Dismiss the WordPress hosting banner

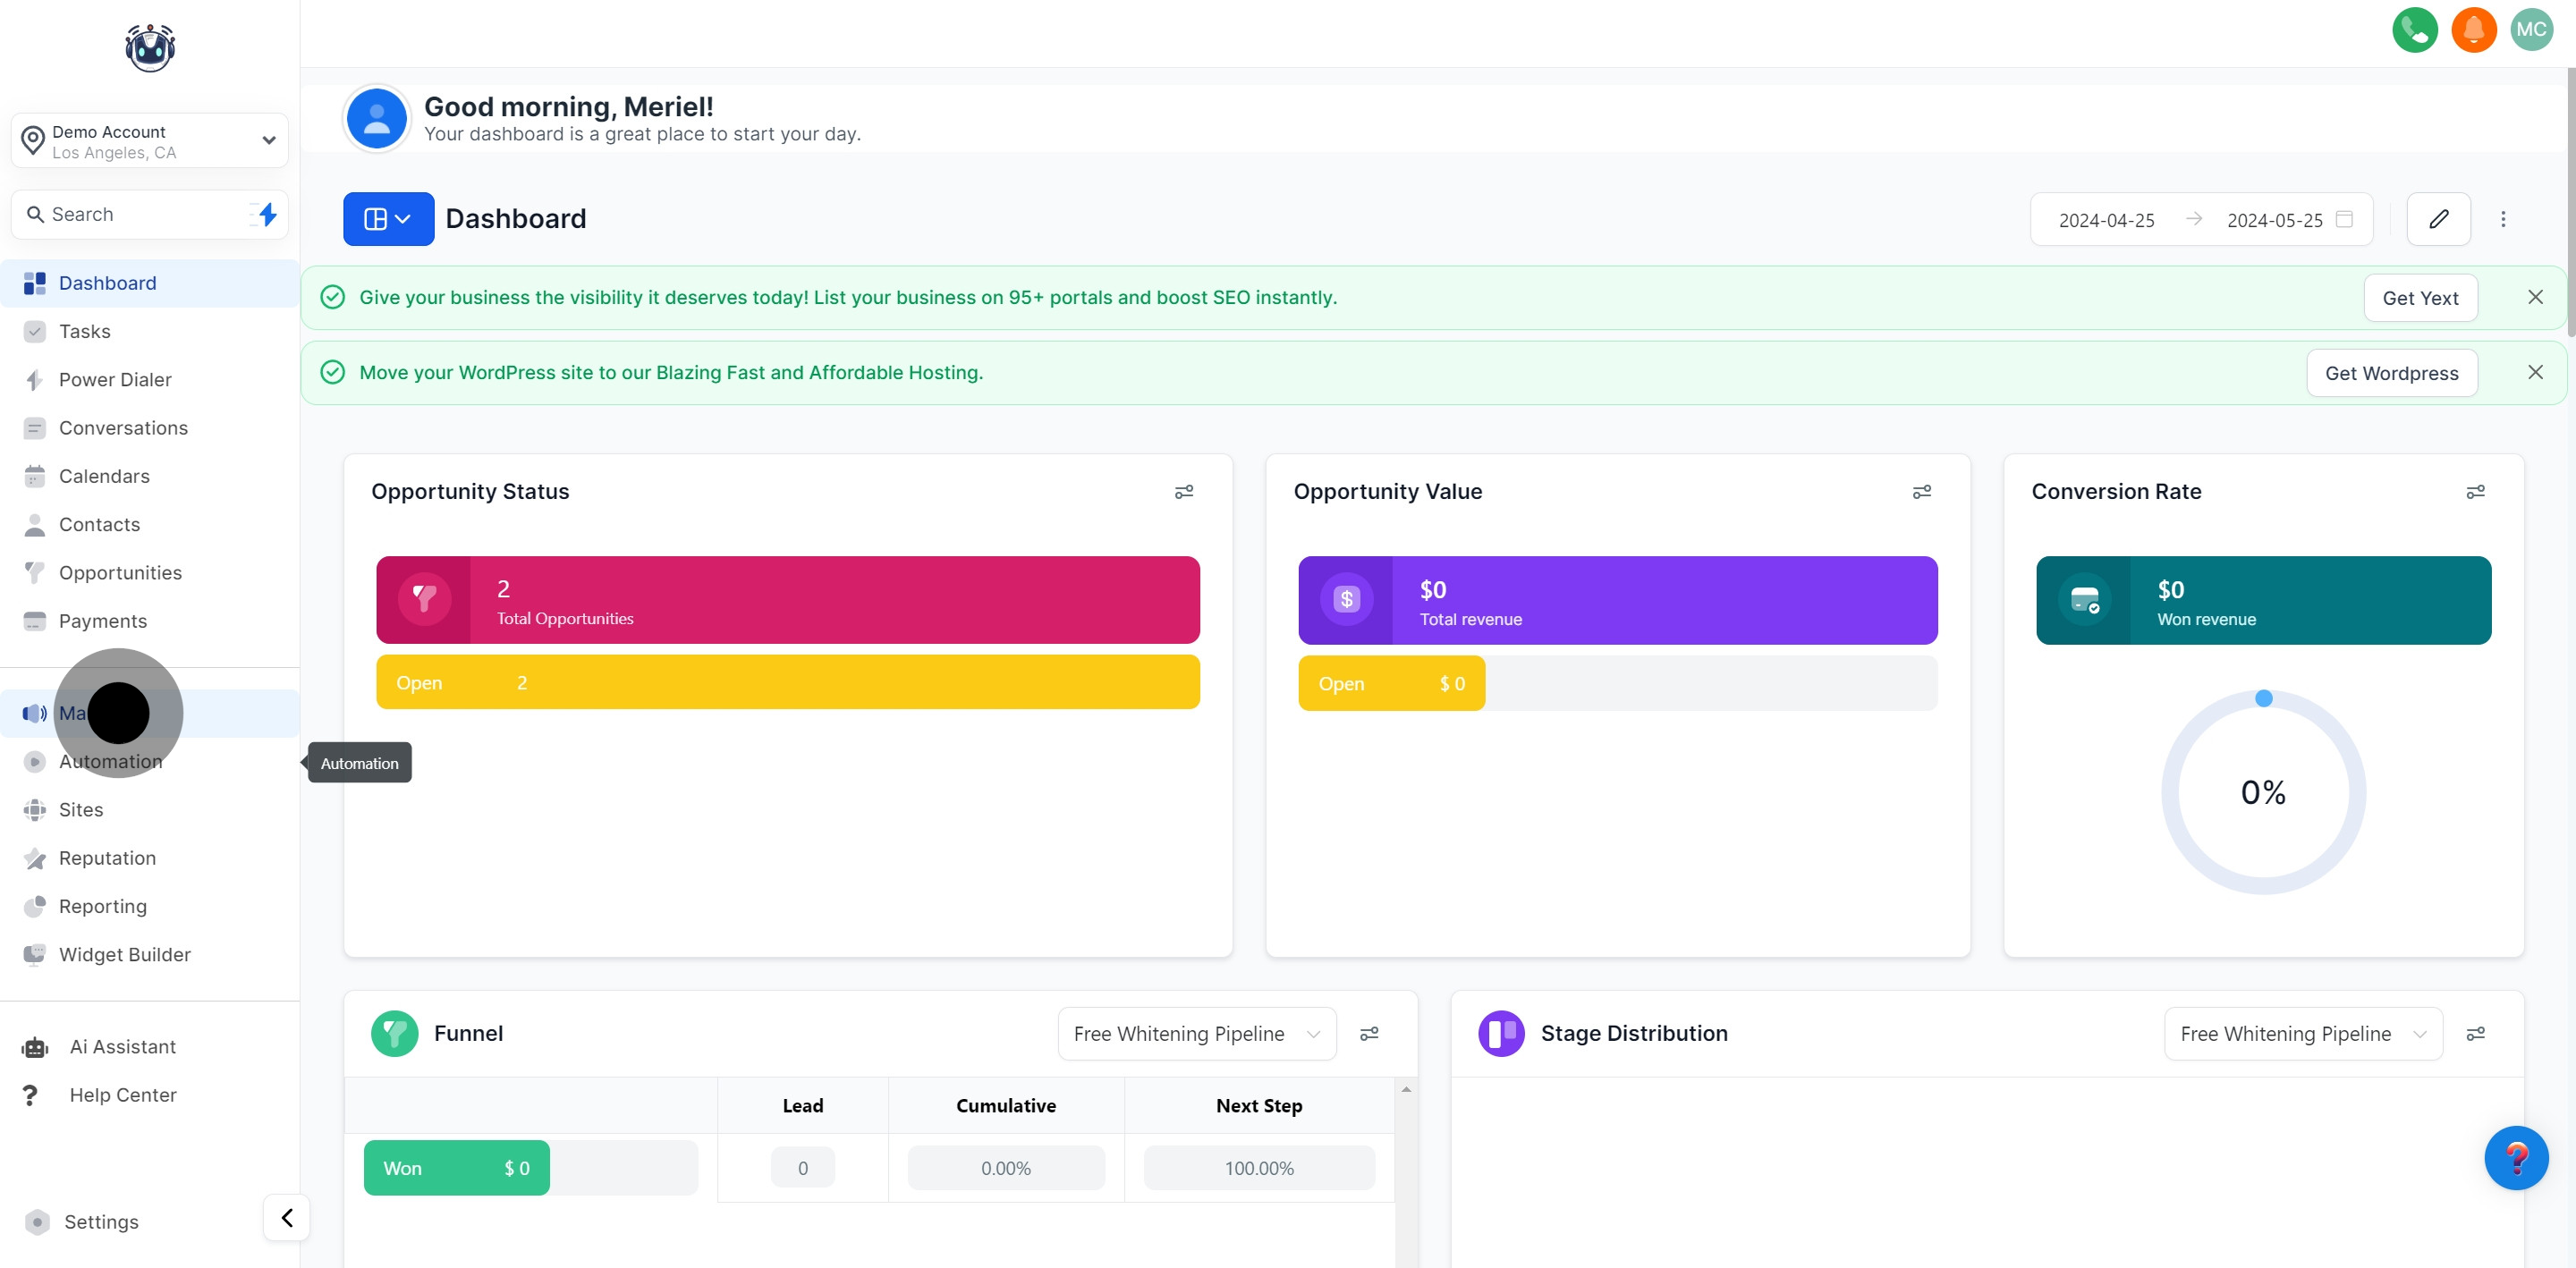[x=2534, y=372]
